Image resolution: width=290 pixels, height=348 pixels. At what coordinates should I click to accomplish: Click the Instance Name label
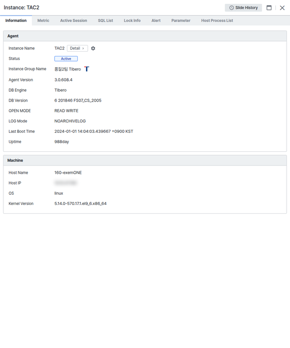21,48
